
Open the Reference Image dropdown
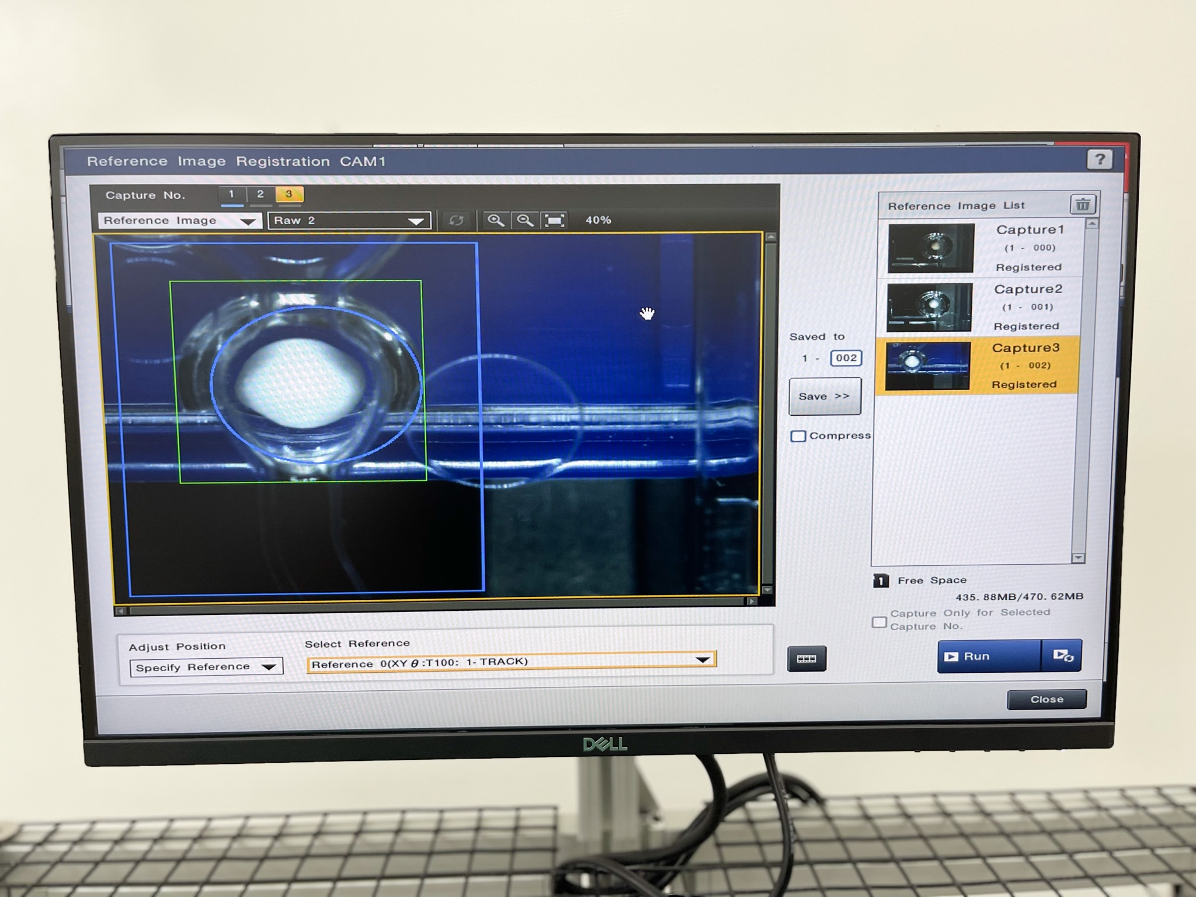point(179,221)
